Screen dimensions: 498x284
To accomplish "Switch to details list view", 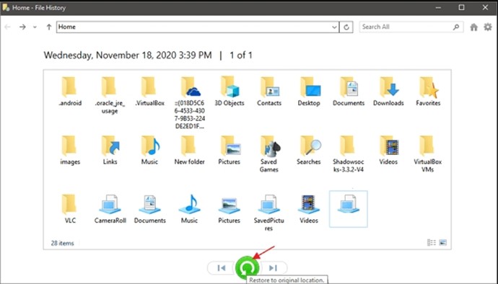I will pos(432,243).
